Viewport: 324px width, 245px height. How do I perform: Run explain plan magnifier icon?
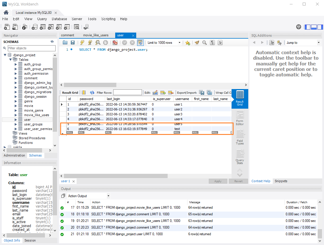click(98, 43)
